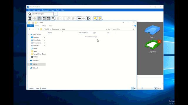The height and width of the screenshot is (105, 188).
Task: Click Documents in the address breadcrumb
Action: [56, 29]
